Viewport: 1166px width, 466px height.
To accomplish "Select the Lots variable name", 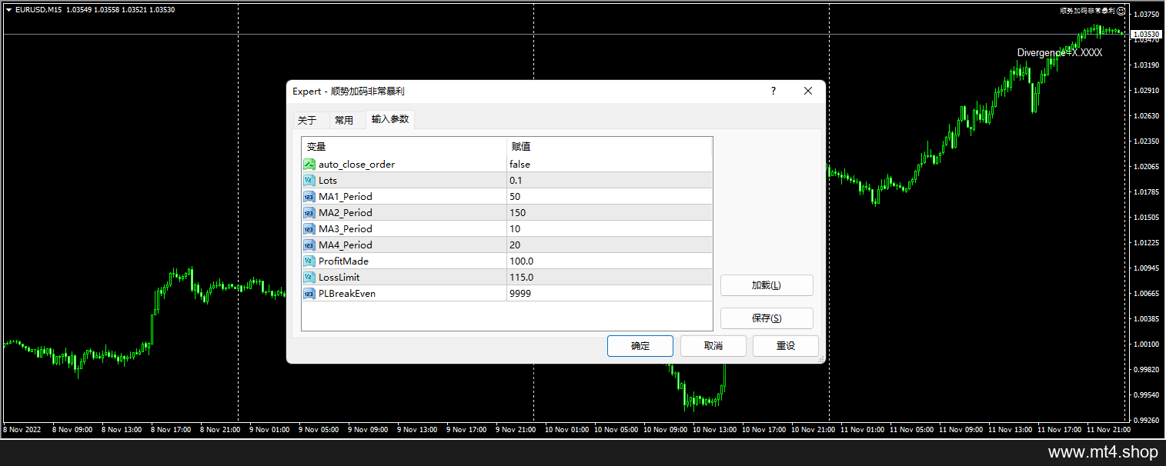I will 328,180.
